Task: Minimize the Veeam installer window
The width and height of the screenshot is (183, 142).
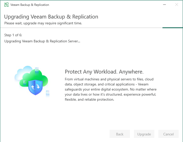Action: [x=165, y=5]
